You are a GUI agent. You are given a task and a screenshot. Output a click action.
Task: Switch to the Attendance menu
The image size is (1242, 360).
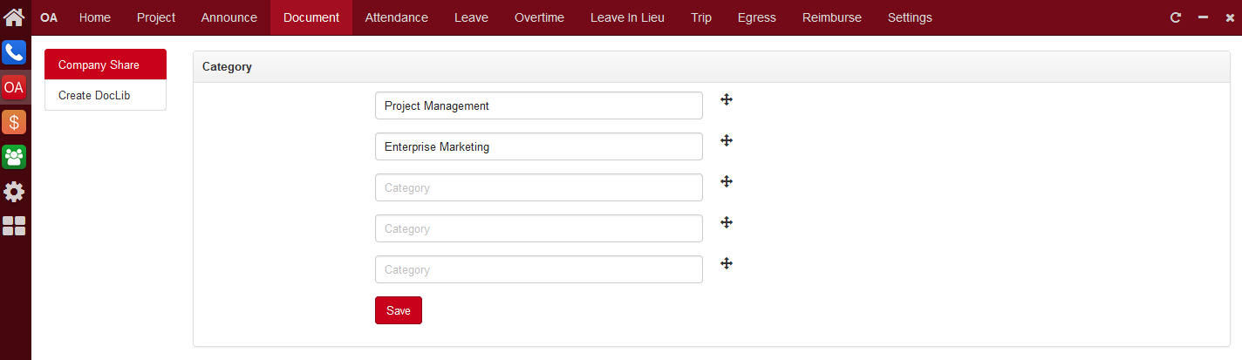point(397,17)
